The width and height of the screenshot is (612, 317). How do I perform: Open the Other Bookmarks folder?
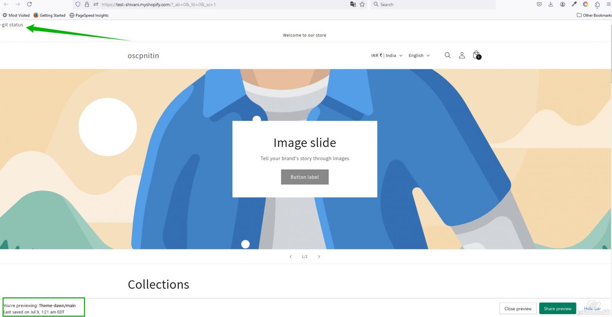pyautogui.click(x=594, y=15)
